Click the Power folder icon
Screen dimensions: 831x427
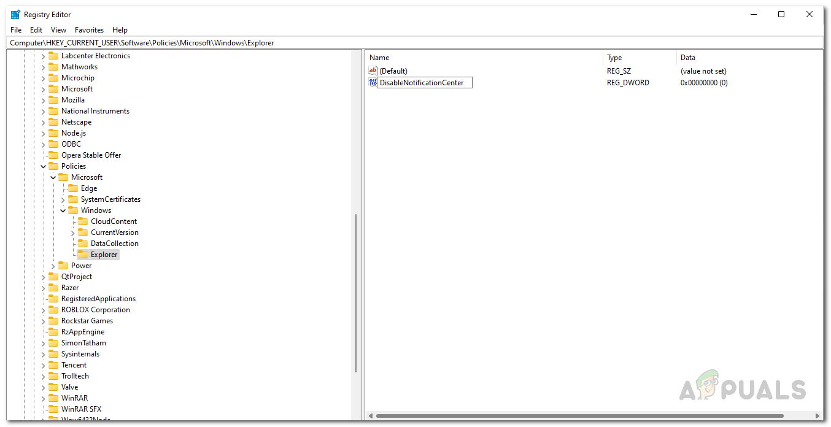(63, 266)
